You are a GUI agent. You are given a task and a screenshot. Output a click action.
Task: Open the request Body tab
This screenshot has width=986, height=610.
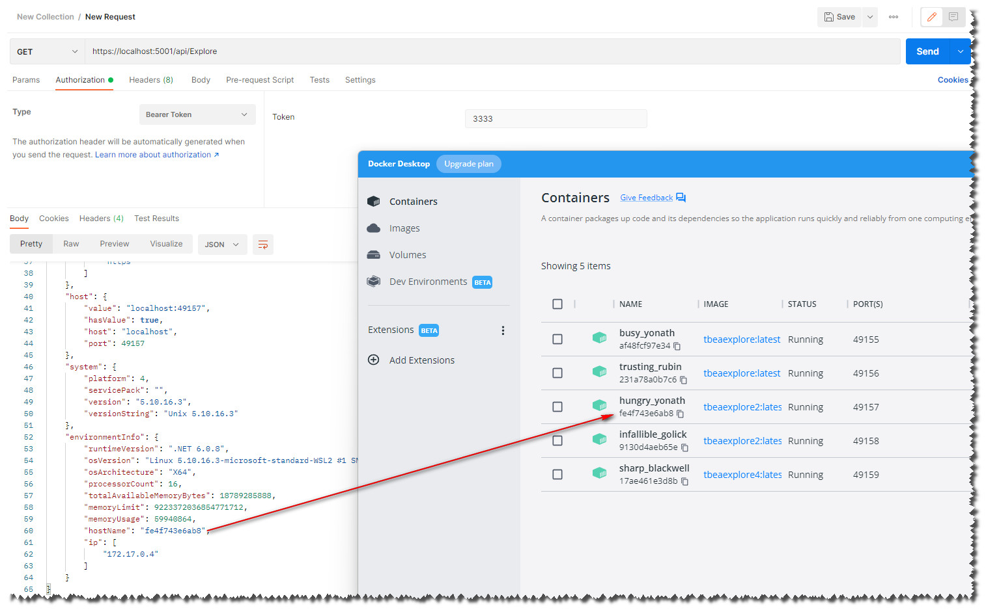201,80
